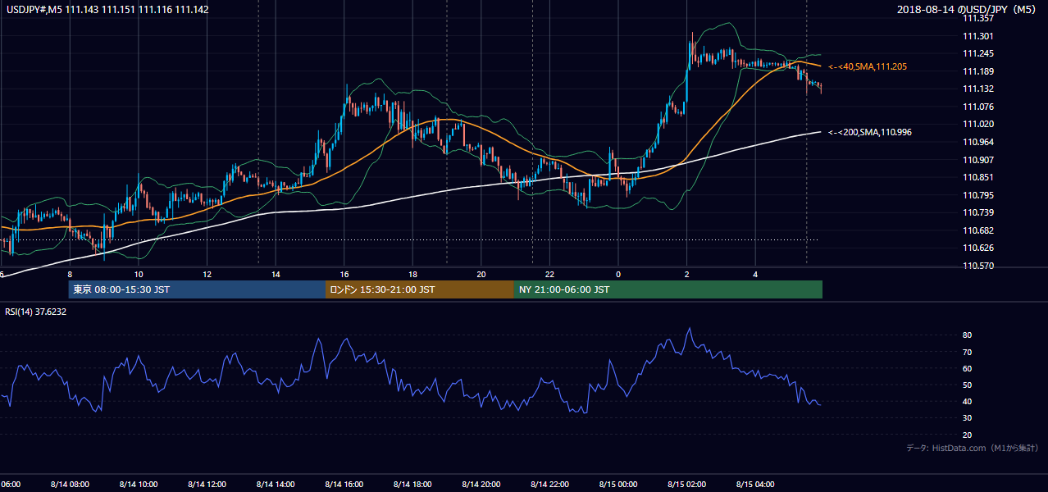
Task: Click hour label 16 under the price chart
Action: [x=344, y=274]
